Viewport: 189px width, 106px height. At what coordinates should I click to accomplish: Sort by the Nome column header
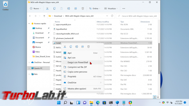click(x=57, y=22)
